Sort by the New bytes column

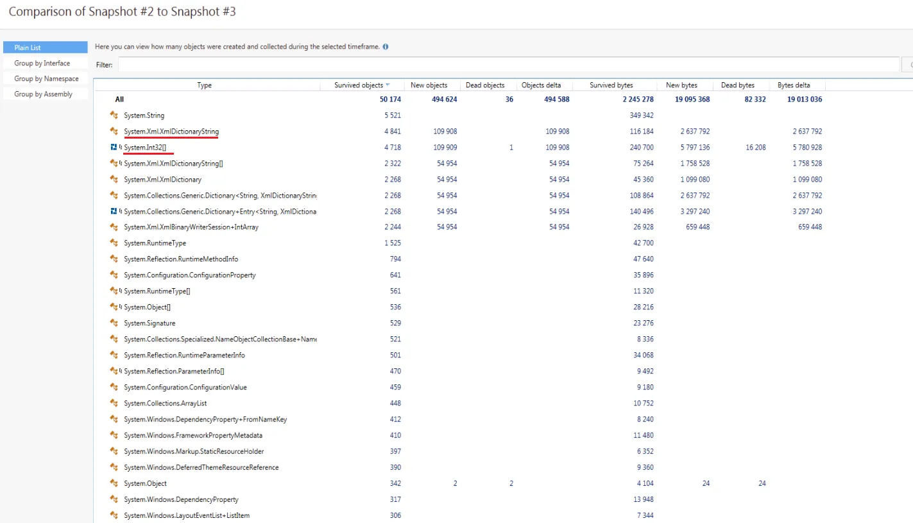point(681,85)
